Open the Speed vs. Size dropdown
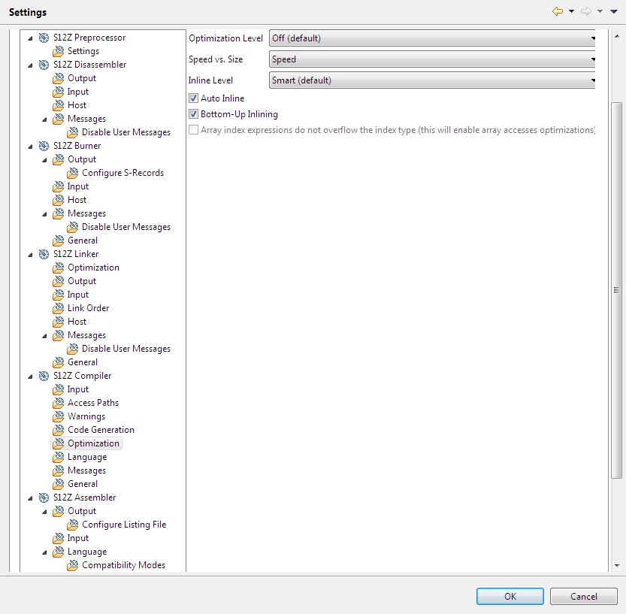This screenshot has width=626, height=614. [x=432, y=59]
